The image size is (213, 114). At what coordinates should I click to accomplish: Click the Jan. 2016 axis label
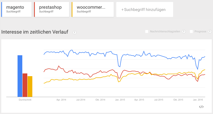[198, 100]
